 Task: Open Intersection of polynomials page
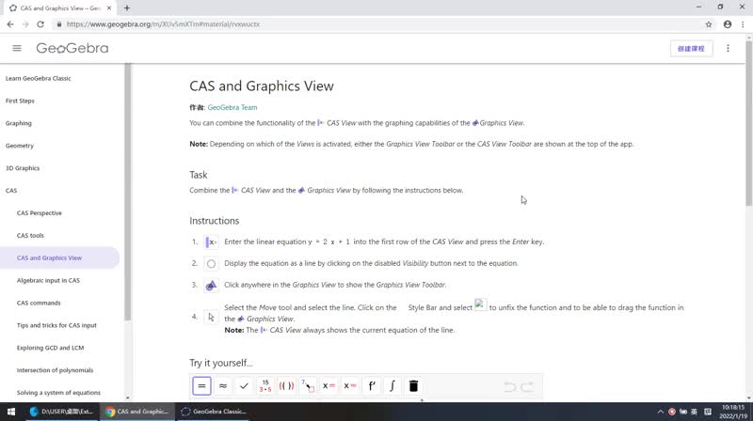56,370
